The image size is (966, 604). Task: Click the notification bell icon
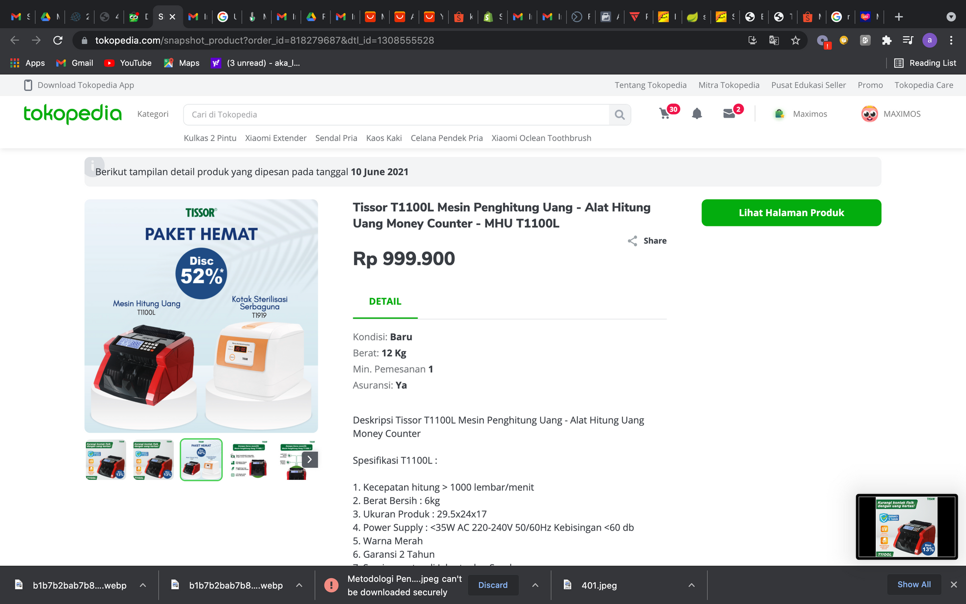pos(697,114)
